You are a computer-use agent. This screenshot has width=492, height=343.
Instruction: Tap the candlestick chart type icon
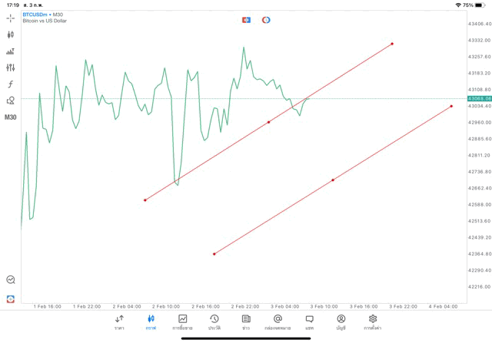(11, 35)
